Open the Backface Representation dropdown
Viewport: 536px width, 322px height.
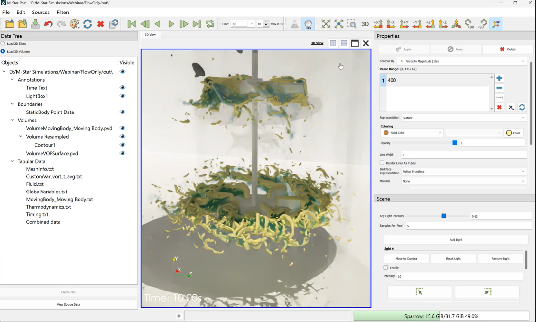[464, 171]
